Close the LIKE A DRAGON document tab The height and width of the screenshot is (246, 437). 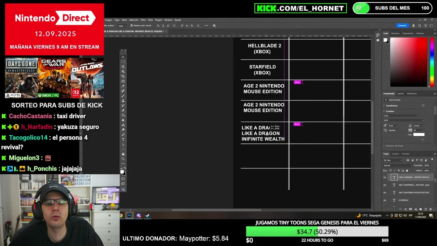click(166, 31)
